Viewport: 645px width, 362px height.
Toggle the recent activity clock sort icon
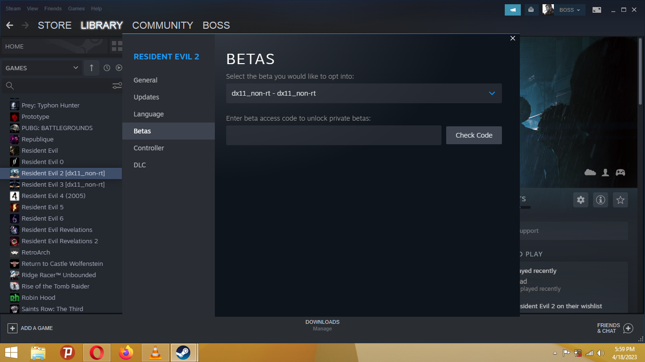[107, 68]
